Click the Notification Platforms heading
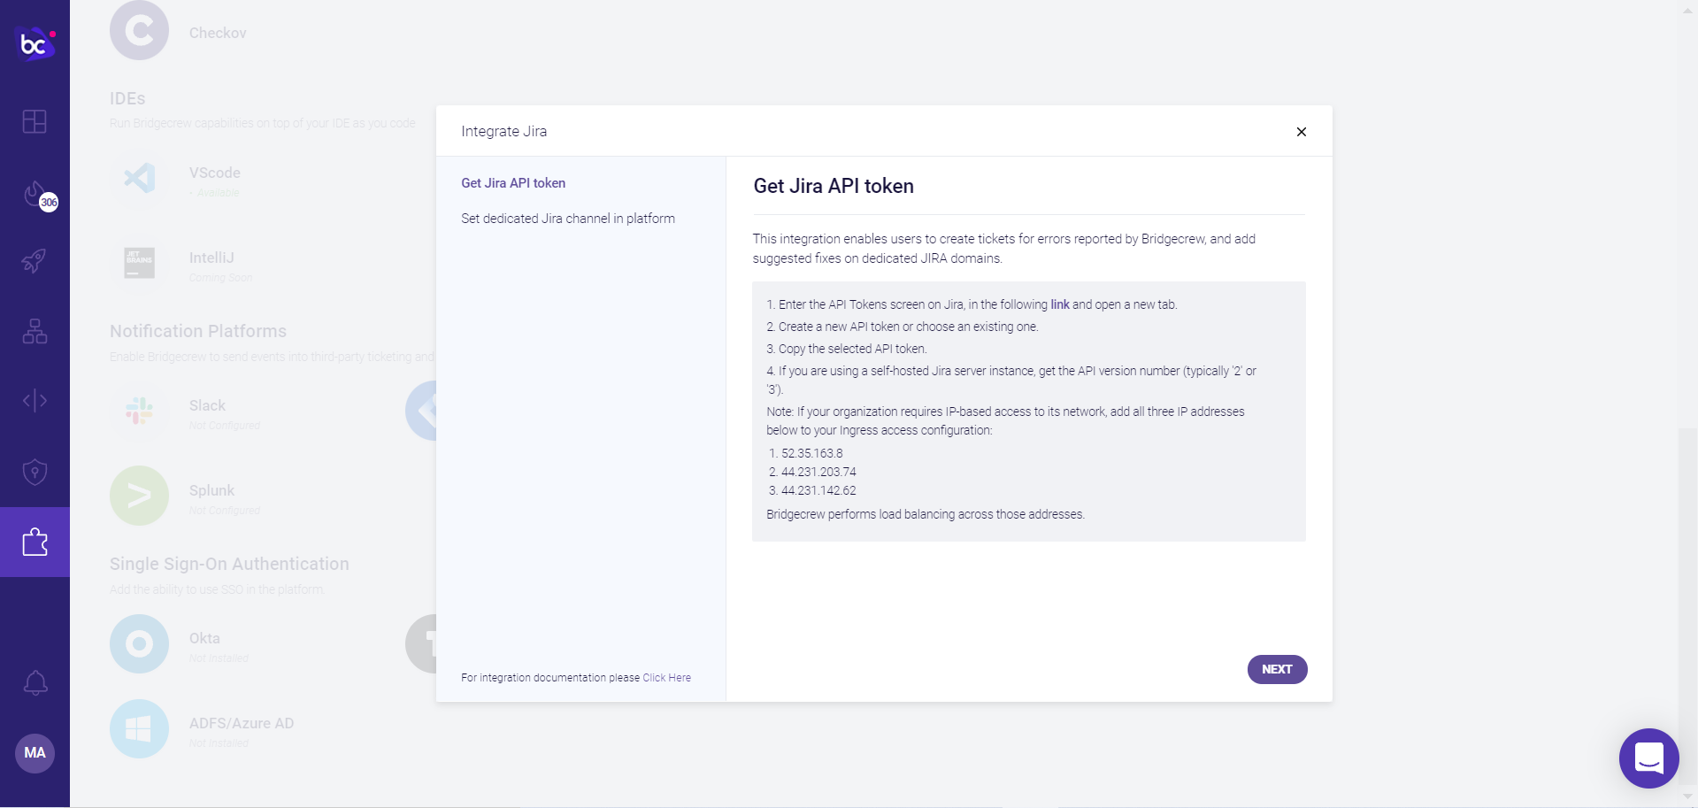Viewport: 1698px width, 808px height. click(x=198, y=331)
